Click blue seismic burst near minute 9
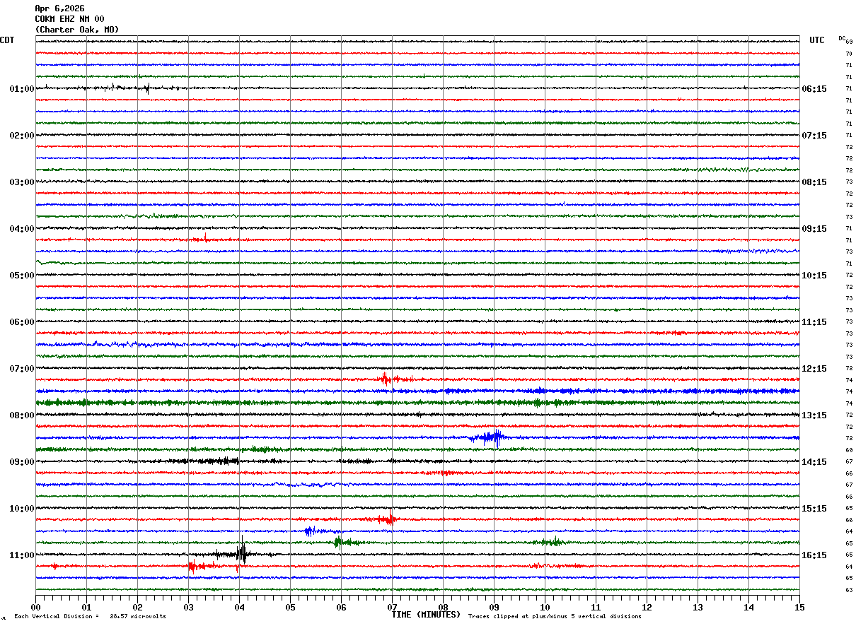 coord(492,437)
